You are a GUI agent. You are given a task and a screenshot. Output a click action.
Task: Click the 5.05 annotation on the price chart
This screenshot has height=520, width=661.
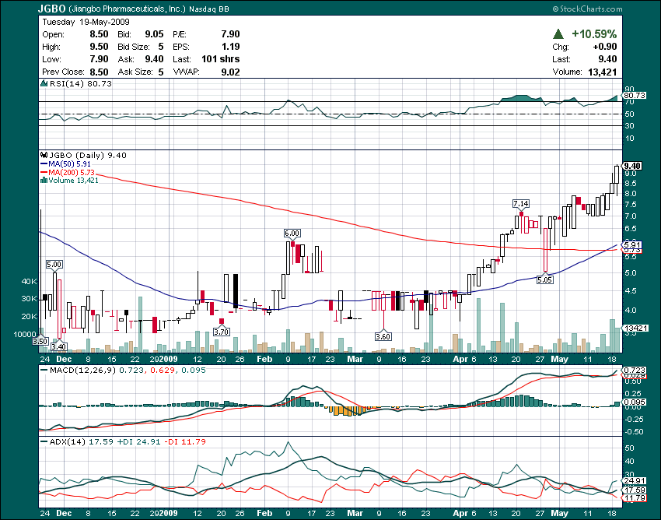(546, 279)
